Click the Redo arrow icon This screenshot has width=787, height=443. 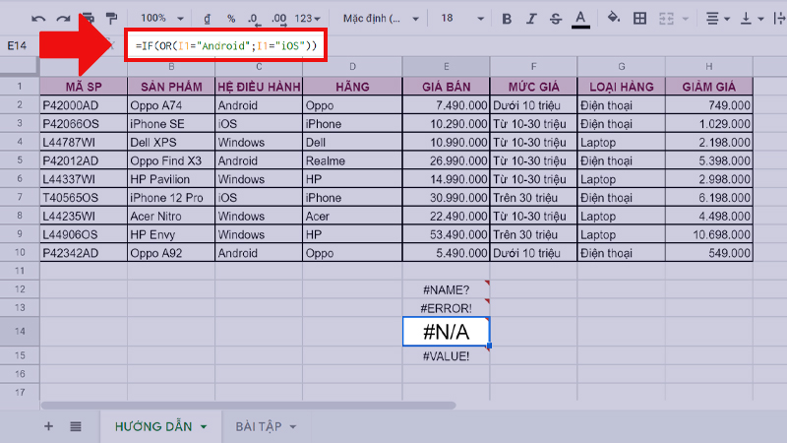tap(63, 18)
